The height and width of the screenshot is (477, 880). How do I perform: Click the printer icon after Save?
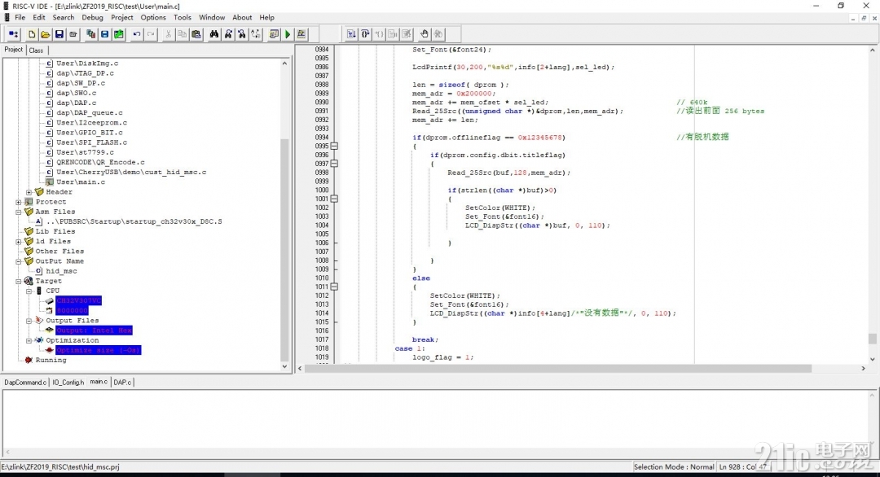tap(73, 34)
